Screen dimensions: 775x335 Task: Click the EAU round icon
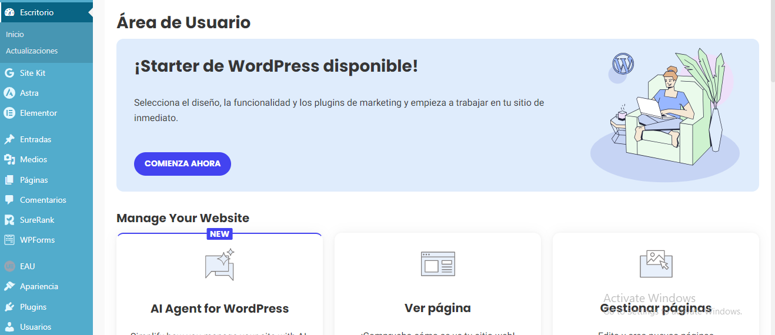[9, 266]
